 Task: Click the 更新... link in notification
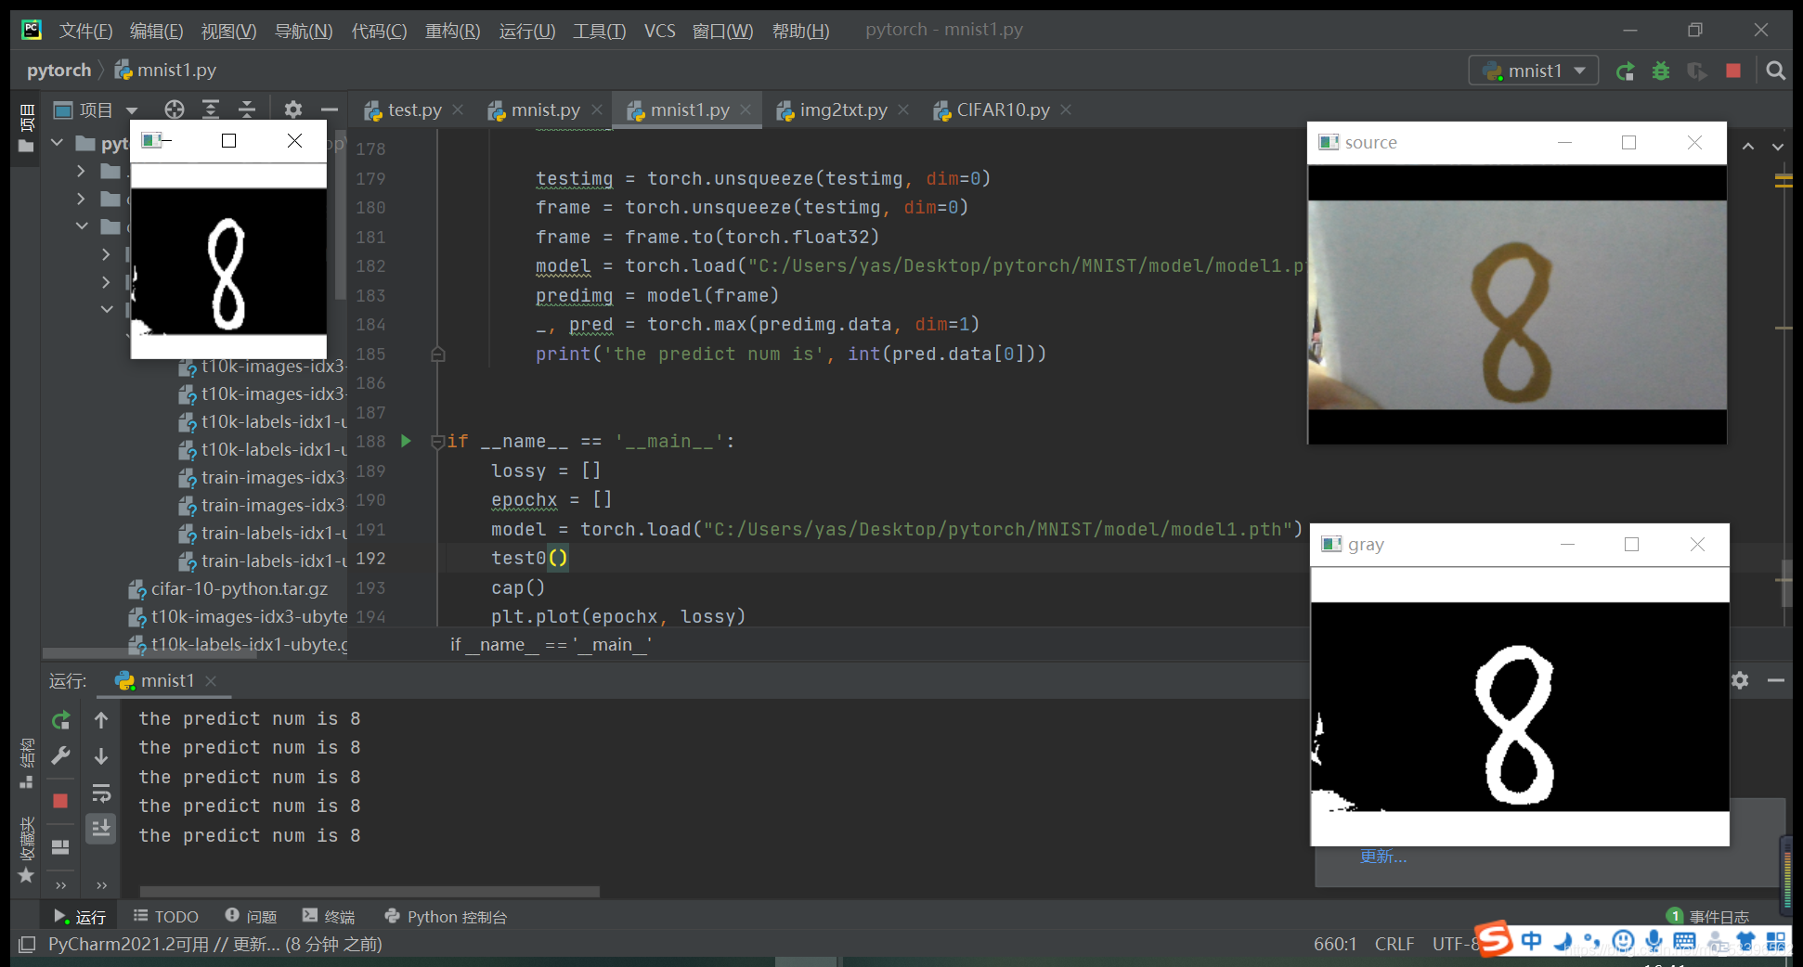click(1383, 856)
